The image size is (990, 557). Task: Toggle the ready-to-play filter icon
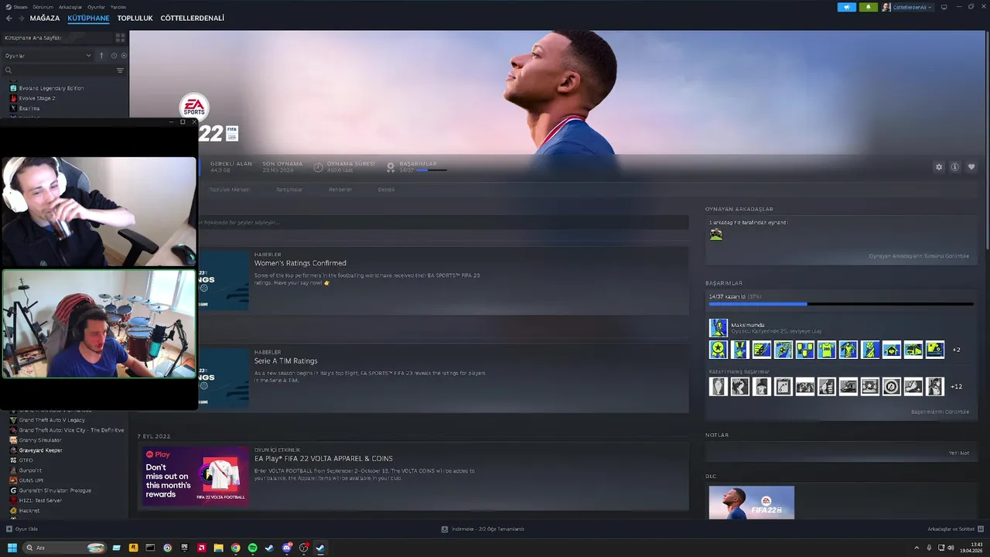pyautogui.click(x=124, y=56)
